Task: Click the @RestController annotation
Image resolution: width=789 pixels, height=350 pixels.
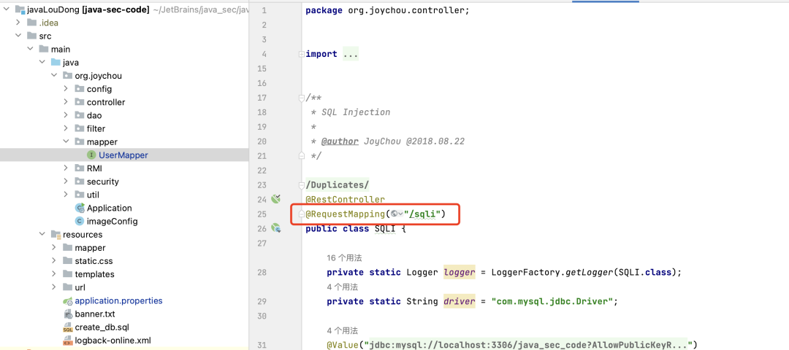Action: 345,199
